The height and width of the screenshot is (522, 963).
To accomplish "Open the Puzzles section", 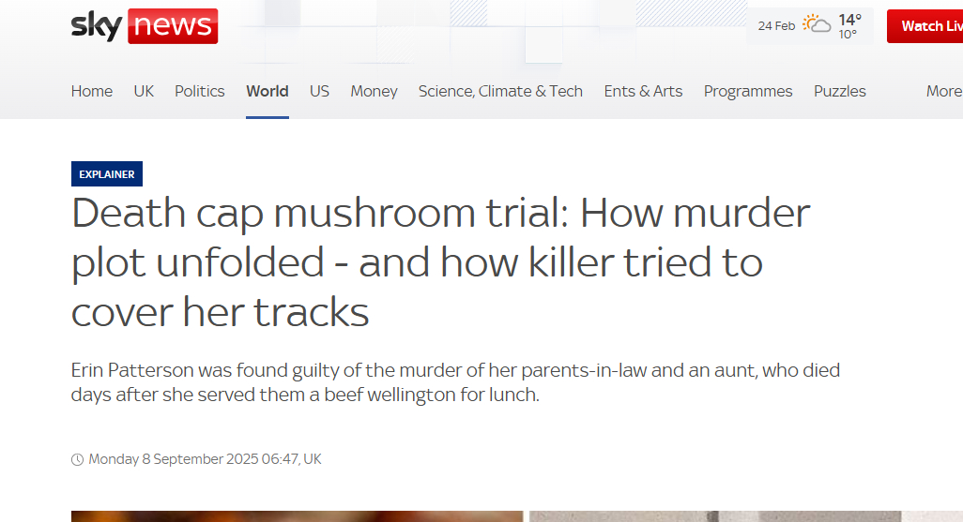I will pos(840,91).
